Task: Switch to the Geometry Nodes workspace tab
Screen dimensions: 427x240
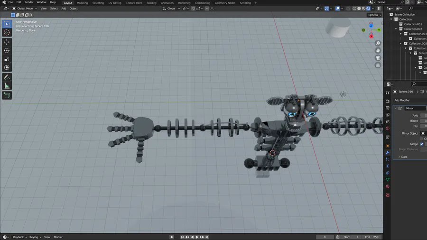Action: 225,3
